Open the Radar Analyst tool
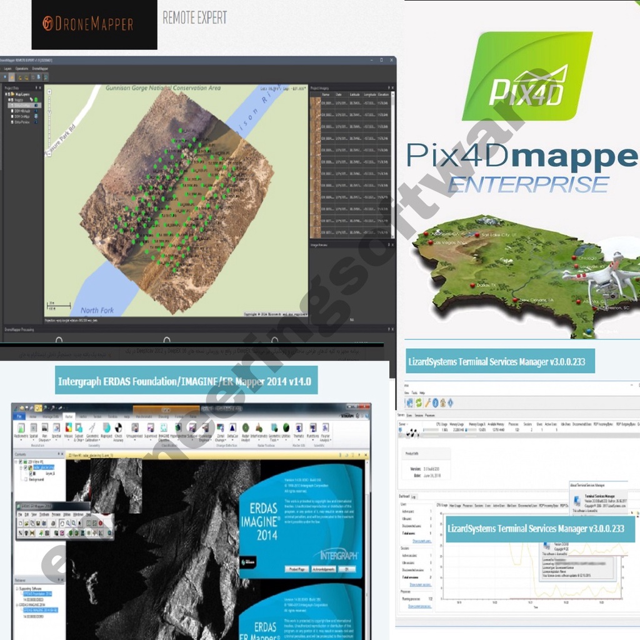The height and width of the screenshot is (640, 640). tap(246, 432)
